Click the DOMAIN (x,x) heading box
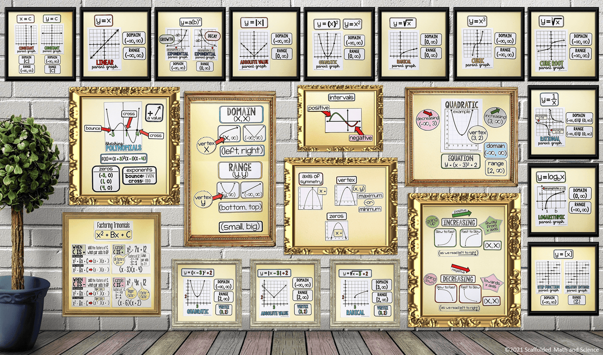603x355 pixels. [x=241, y=115]
